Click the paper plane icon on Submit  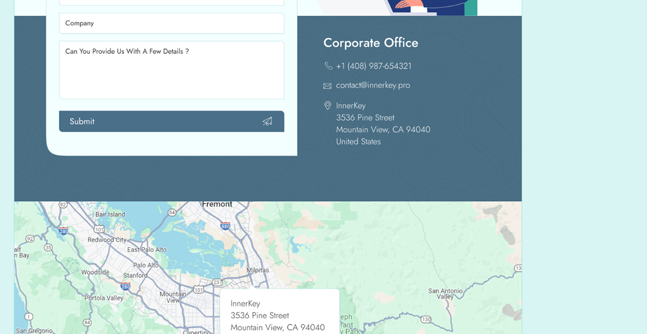coord(267,121)
